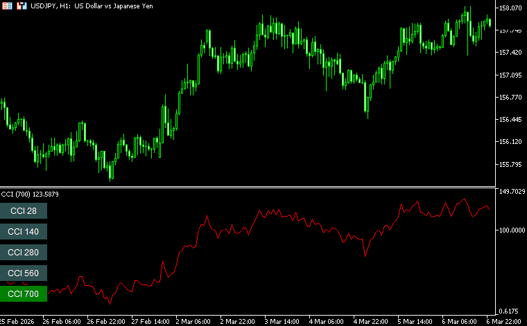This screenshot has height=326, width=527.
Task: Click the 6.6175 value on indicator scale
Action: (x=512, y=311)
